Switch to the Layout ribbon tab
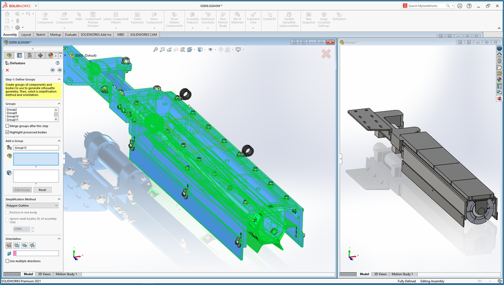The image size is (504, 285). (26, 35)
